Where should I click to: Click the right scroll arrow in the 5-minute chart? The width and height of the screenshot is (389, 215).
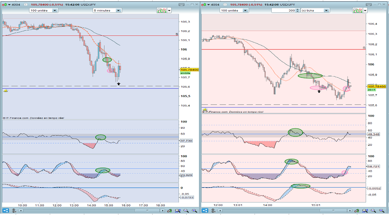tap(163, 210)
